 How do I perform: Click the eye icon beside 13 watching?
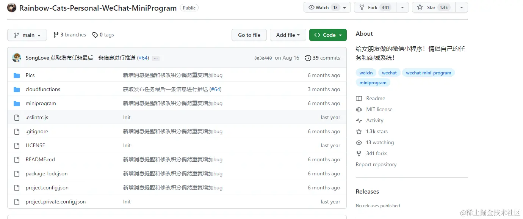[x=359, y=143]
